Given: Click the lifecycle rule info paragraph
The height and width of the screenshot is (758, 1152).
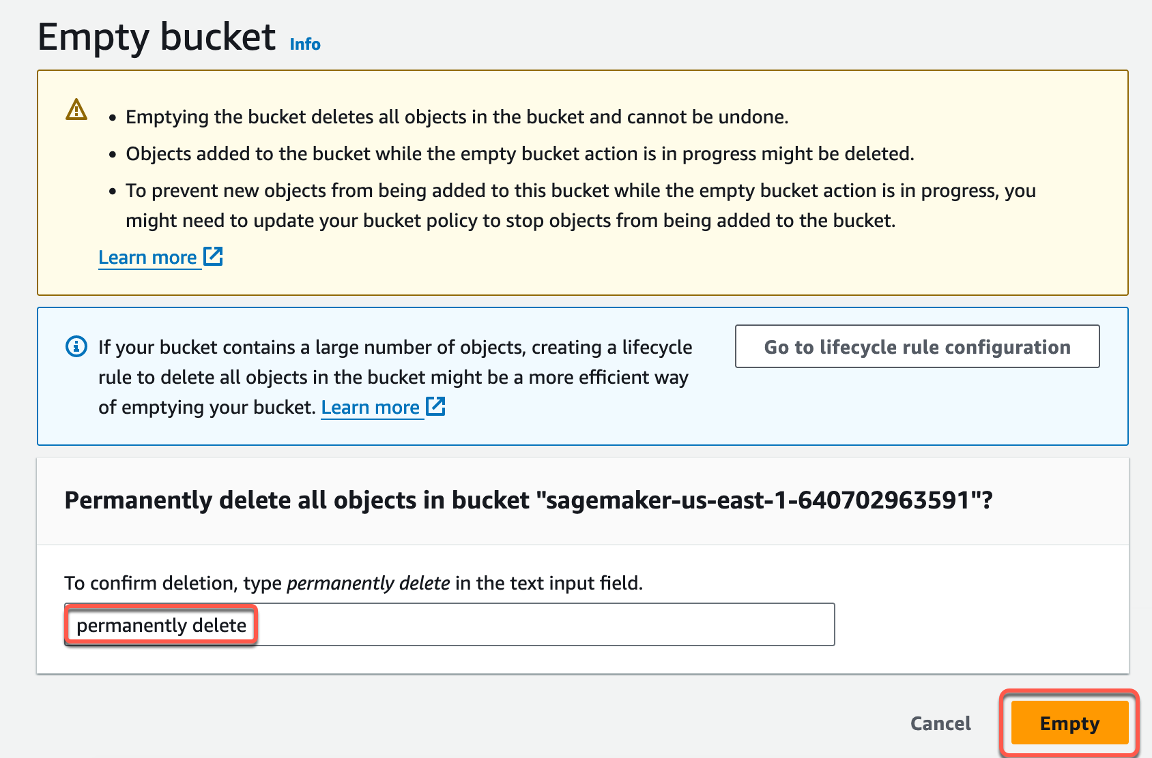Looking at the screenshot, I should tap(394, 377).
